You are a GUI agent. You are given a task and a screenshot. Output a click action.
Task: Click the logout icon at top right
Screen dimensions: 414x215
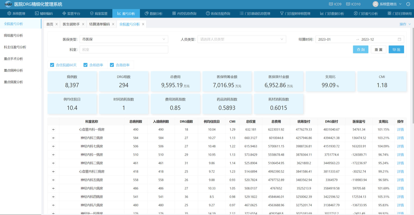pos(408,4)
